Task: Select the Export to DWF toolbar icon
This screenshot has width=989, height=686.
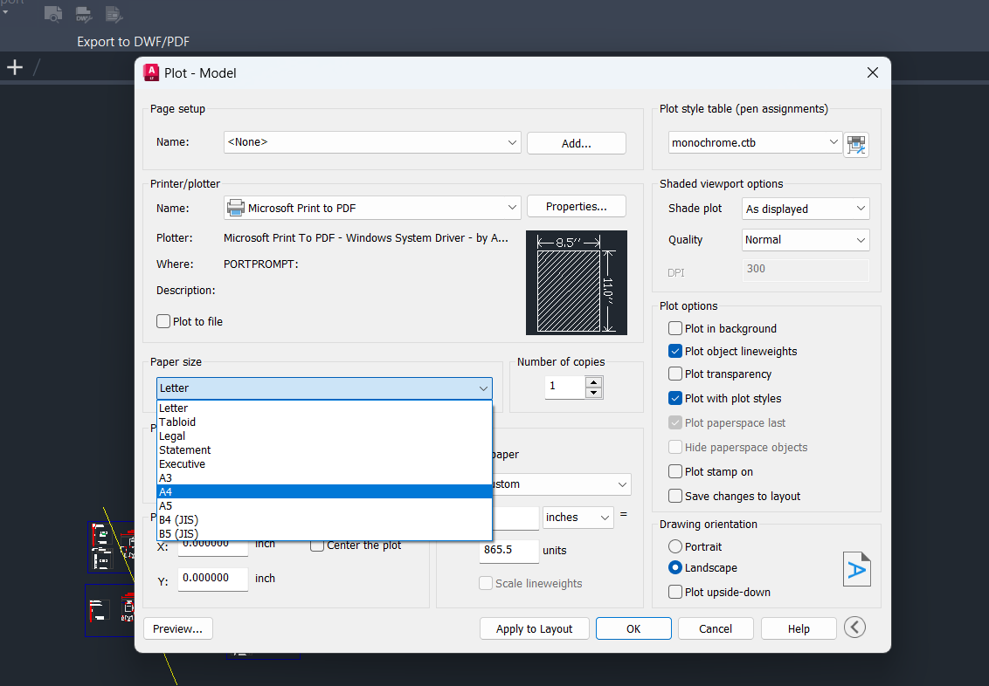Action: pos(83,13)
